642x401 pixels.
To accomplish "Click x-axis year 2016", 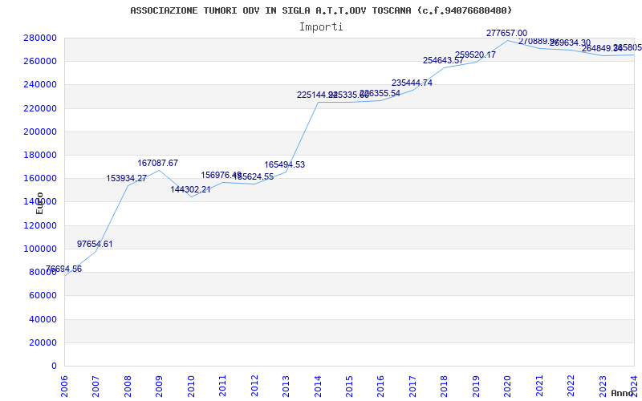I will click(380, 387).
